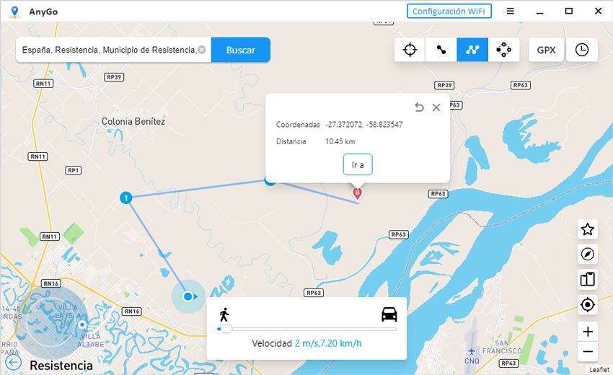Clear the search address field
The width and height of the screenshot is (613, 375).
tap(202, 50)
